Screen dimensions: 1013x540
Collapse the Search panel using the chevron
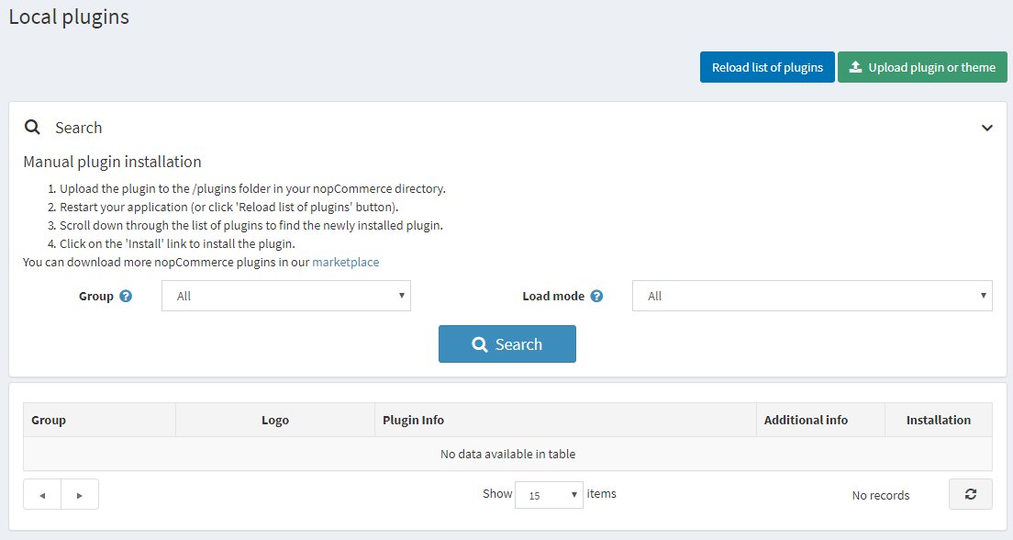coord(987,127)
